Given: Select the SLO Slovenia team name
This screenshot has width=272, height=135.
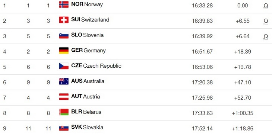Looking at the screenshot, I should 87,35.
